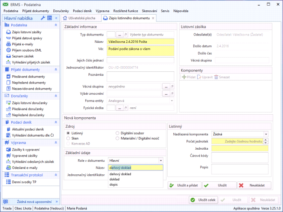Select the Digitální soubor radio button

(x=117, y=133)
